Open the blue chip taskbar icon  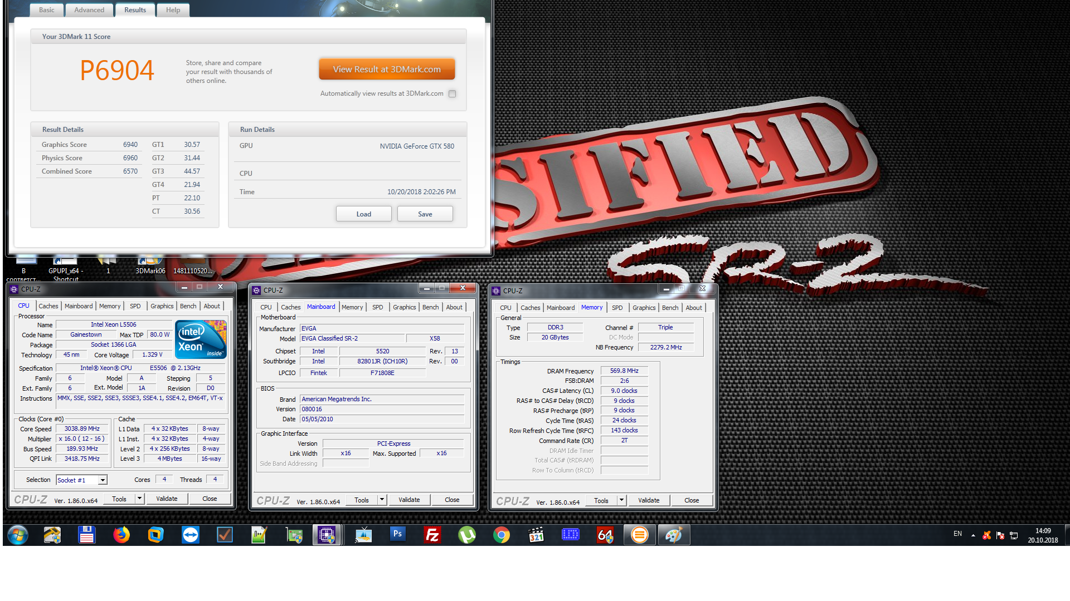pyautogui.click(x=570, y=535)
